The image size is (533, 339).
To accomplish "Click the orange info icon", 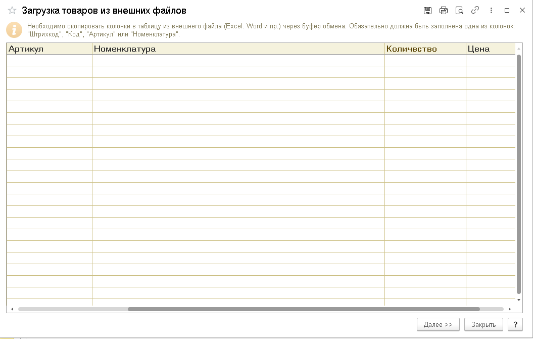I will click(14, 30).
